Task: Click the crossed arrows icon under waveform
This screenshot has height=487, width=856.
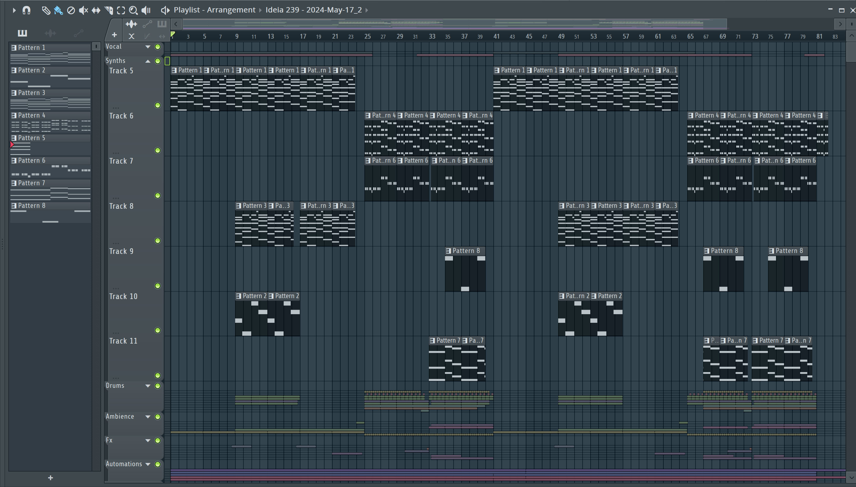Action: (131, 36)
